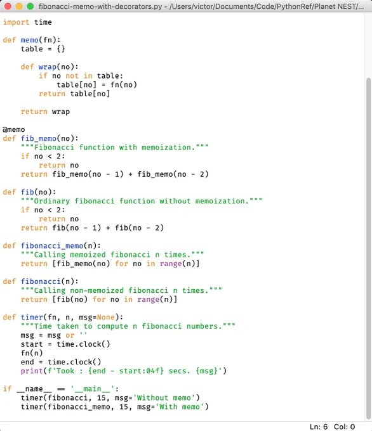Click the vertical scrollbar thumb
372x431 pixels.
[x=368, y=248]
